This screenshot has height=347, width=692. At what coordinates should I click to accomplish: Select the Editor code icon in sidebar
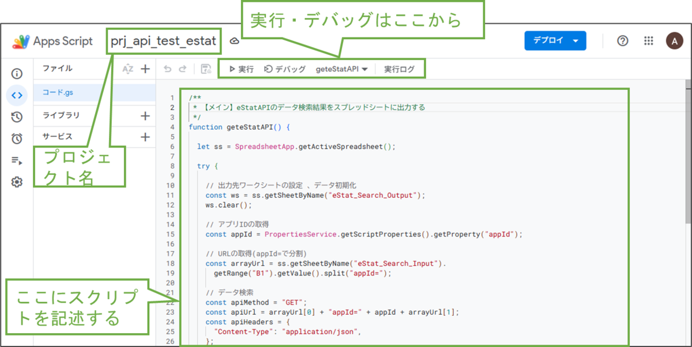coord(17,96)
